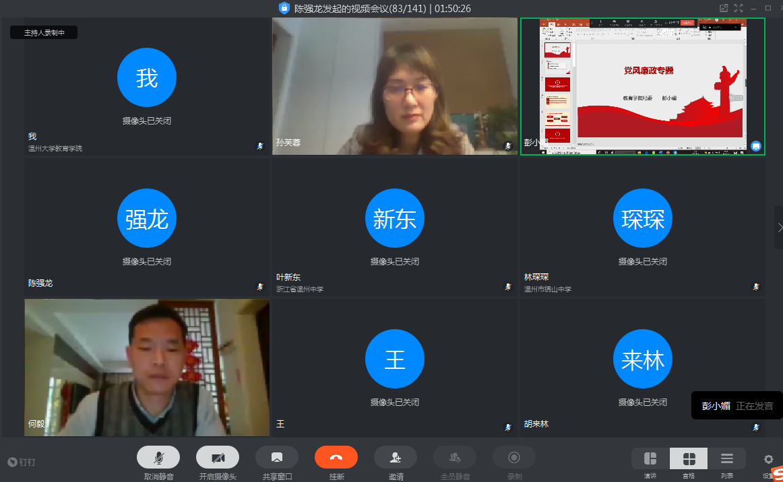The image size is (783, 482).
Task: Select 彭小媚's shared screen tile
Action: pos(642,86)
